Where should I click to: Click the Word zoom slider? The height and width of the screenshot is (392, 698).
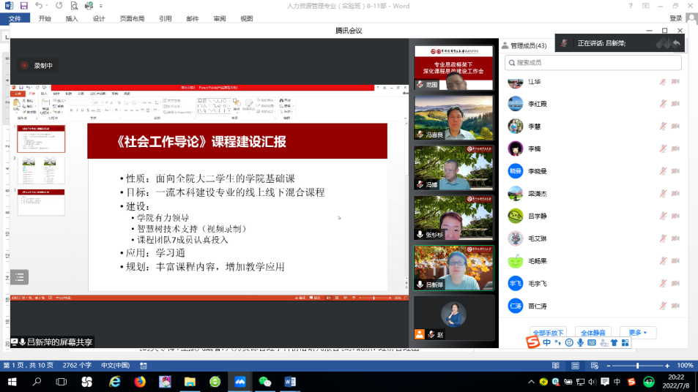[637, 366]
